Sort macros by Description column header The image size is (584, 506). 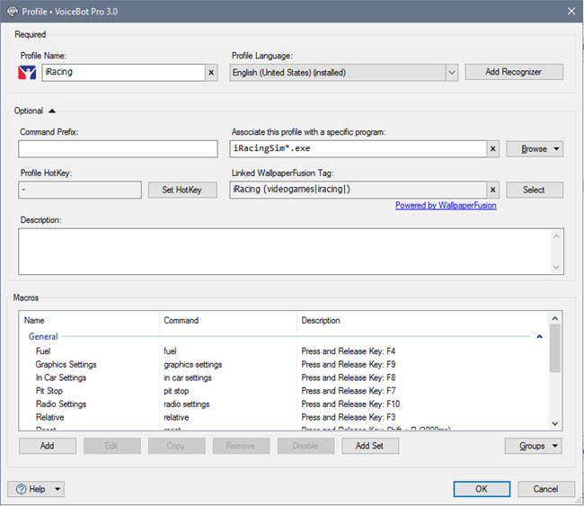422,321
